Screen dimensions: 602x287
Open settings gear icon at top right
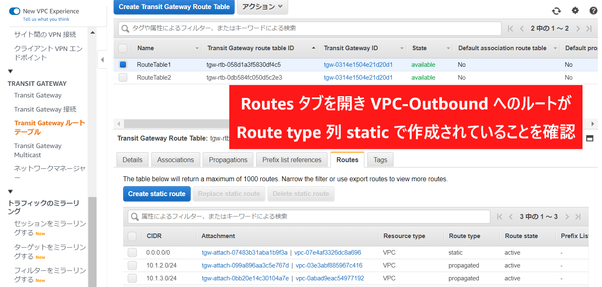(x=575, y=11)
